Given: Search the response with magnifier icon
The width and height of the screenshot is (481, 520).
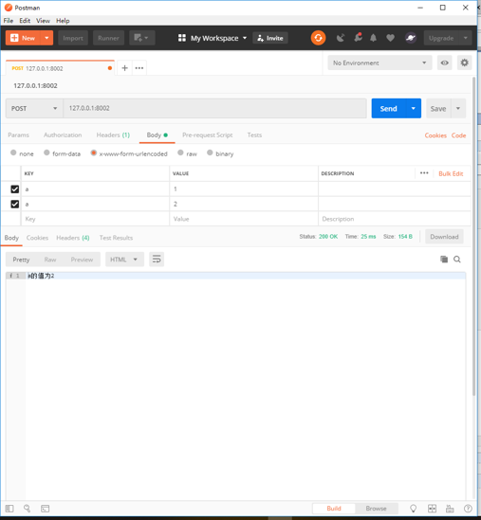Looking at the screenshot, I should (457, 260).
